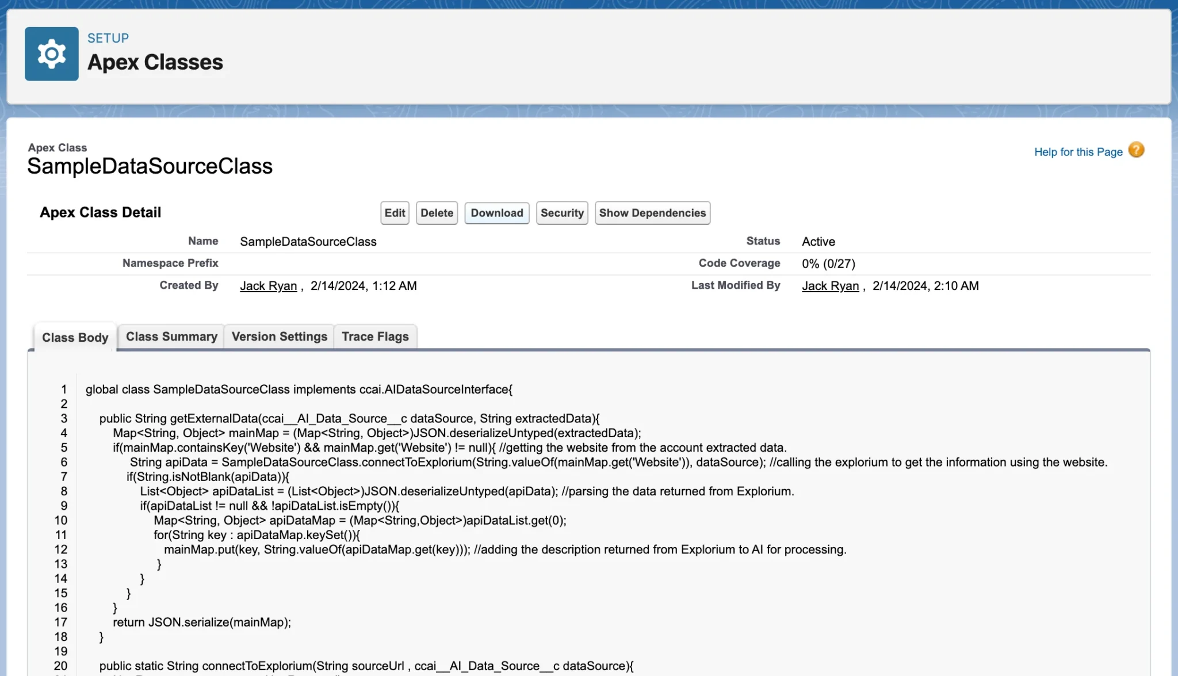The image size is (1178, 676).
Task: Open Jack Ryan link under Last Modified By
Action: coord(830,286)
